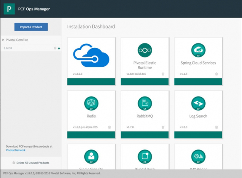Open the RabbitMQ tile icon
Image resolution: width=242 pixels, height=178 pixels.
coord(145,103)
